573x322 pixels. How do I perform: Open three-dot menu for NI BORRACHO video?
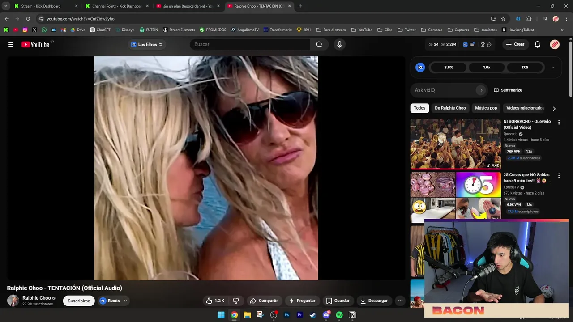559,122
